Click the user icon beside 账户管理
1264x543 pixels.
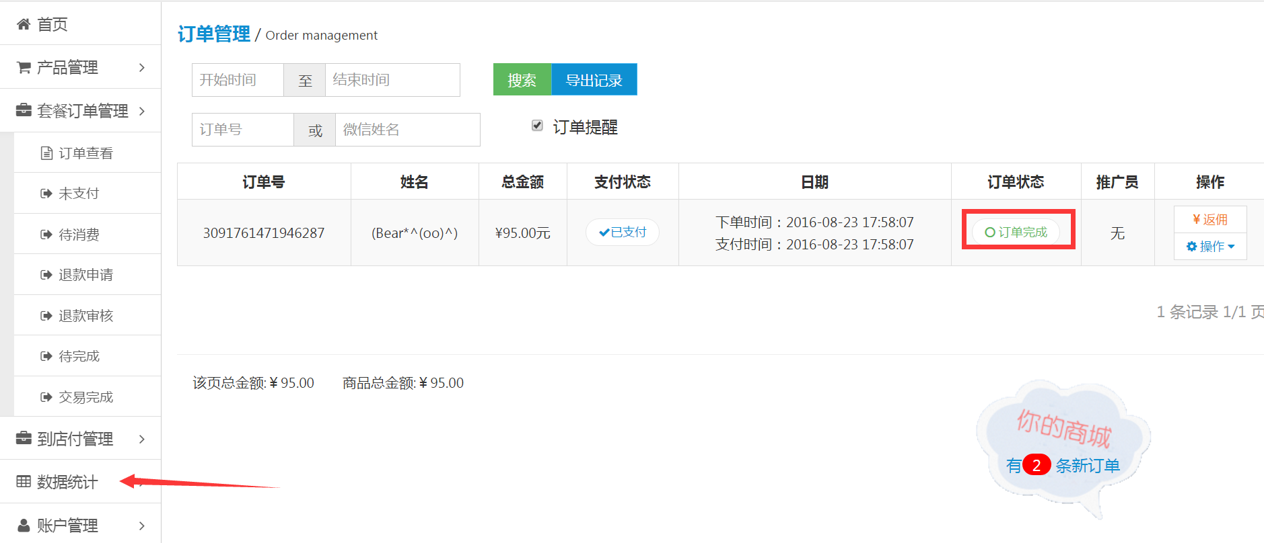[24, 526]
